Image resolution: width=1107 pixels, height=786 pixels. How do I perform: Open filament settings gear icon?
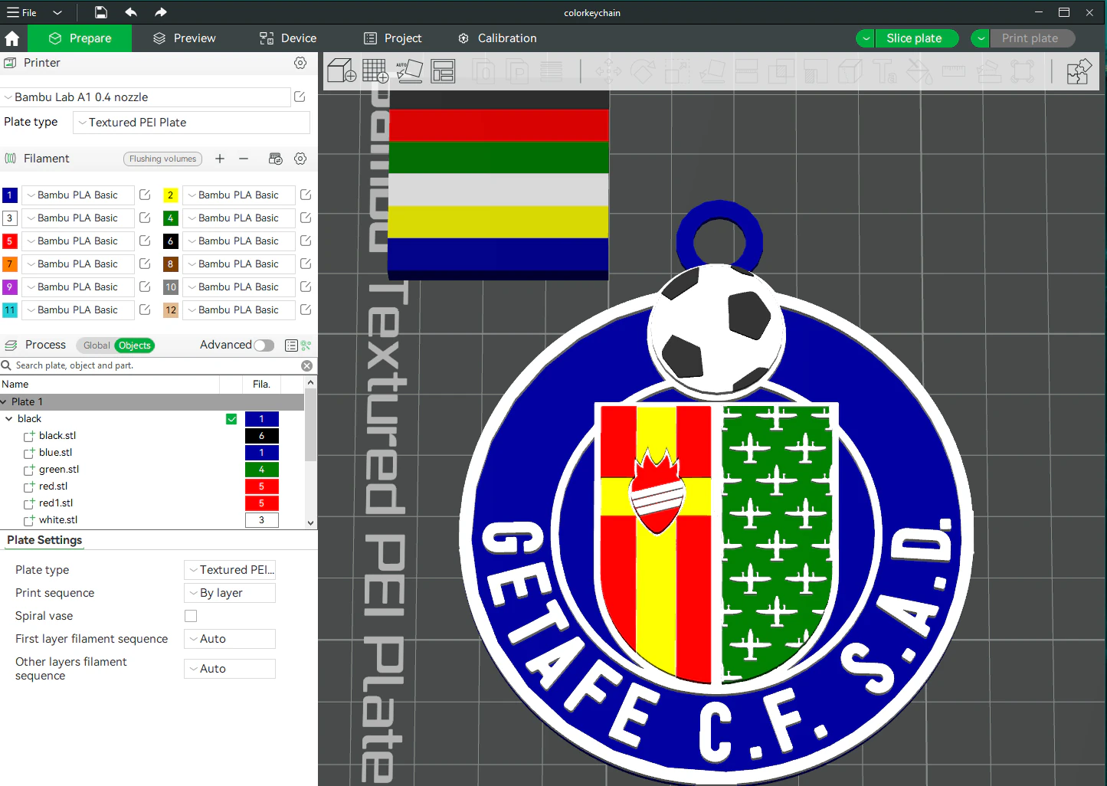(300, 159)
